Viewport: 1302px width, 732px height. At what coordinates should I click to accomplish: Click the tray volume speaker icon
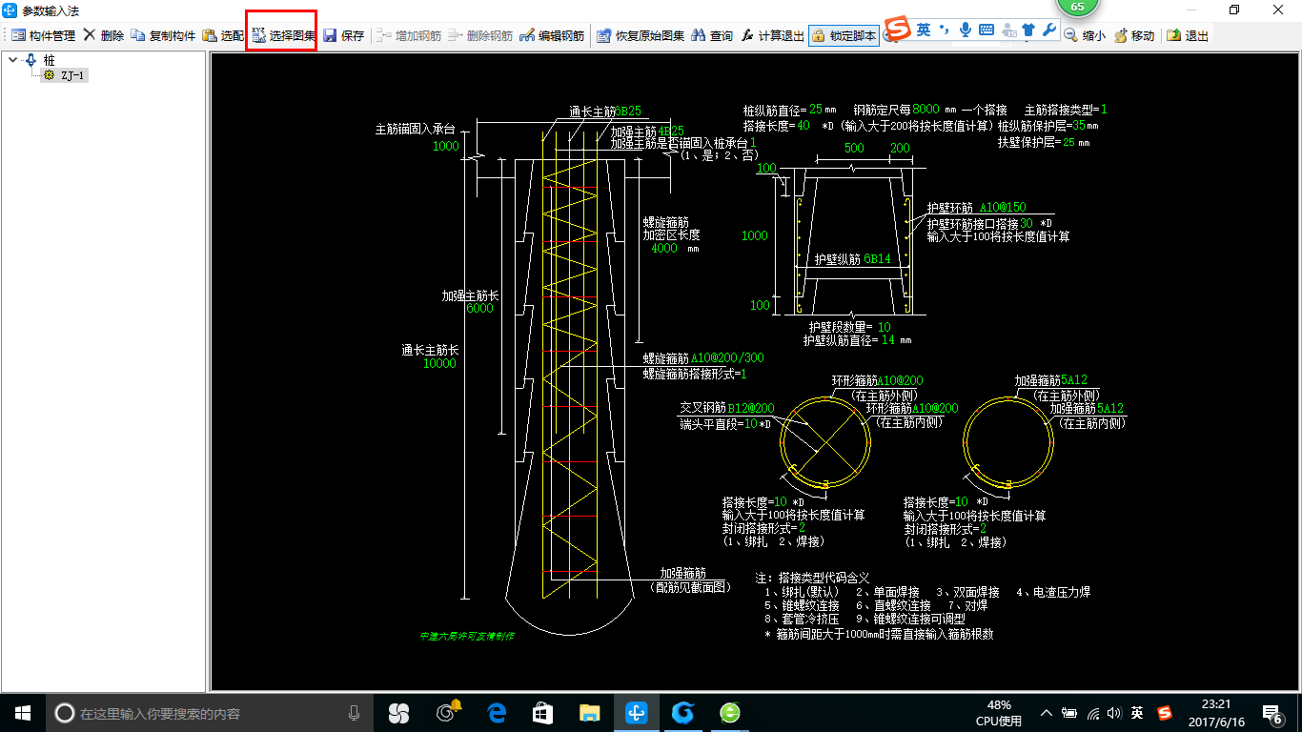pyautogui.click(x=1114, y=712)
